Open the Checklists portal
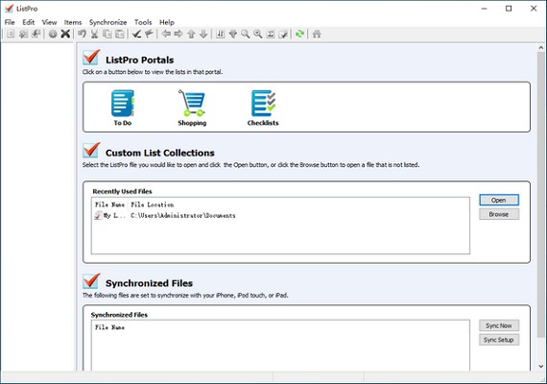547x384 pixels. click(263, 108)
